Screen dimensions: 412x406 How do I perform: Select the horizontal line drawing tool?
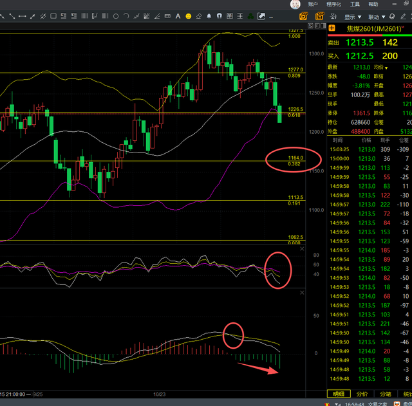(x=23, y=16)
